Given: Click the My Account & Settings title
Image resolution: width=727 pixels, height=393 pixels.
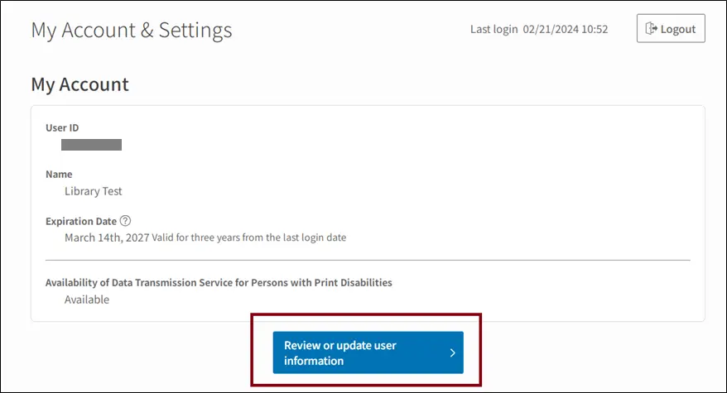Looking at the screenshot, I should [x=131, y=31].
